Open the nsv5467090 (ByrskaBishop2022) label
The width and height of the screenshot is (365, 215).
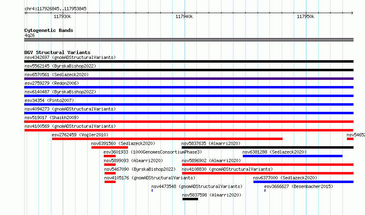tap(140, 169)
